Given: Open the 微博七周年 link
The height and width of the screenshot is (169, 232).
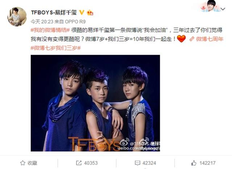Looking at the screenshot, I should [x=210, y=39].
